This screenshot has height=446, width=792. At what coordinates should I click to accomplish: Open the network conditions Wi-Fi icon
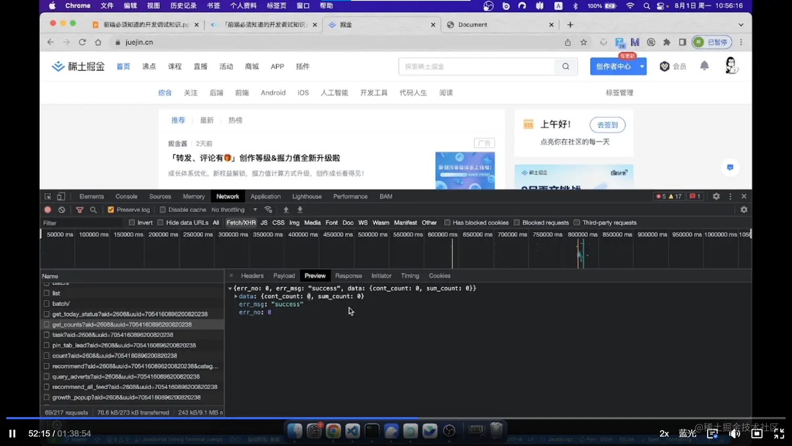(x=268, y=210)
